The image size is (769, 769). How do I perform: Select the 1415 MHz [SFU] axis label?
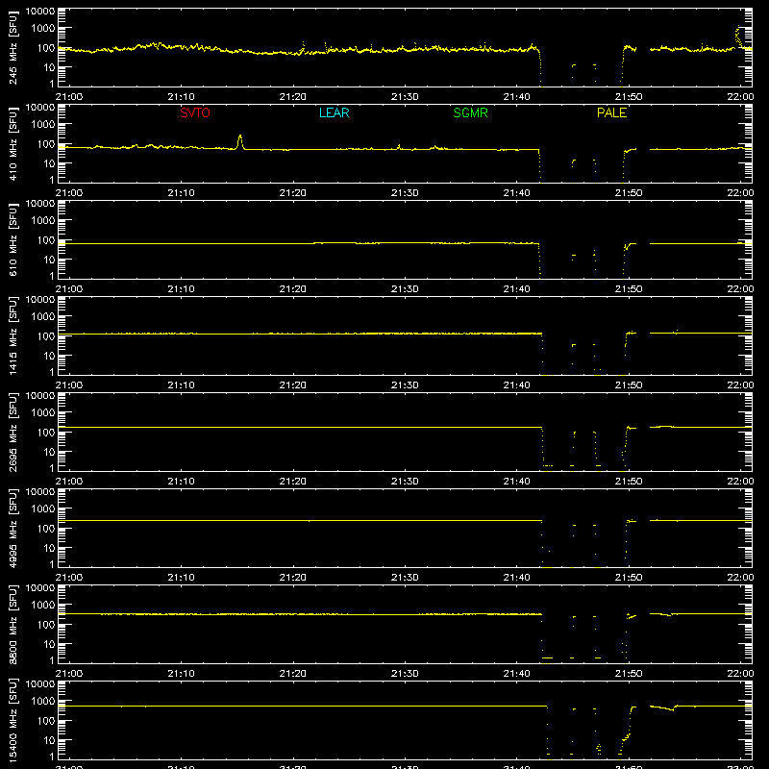(x=13, y=335)
